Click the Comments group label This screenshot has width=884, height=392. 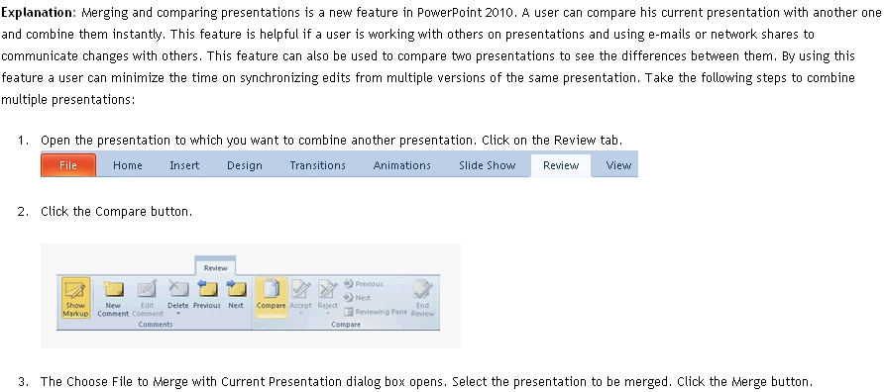tap(155, 325)
